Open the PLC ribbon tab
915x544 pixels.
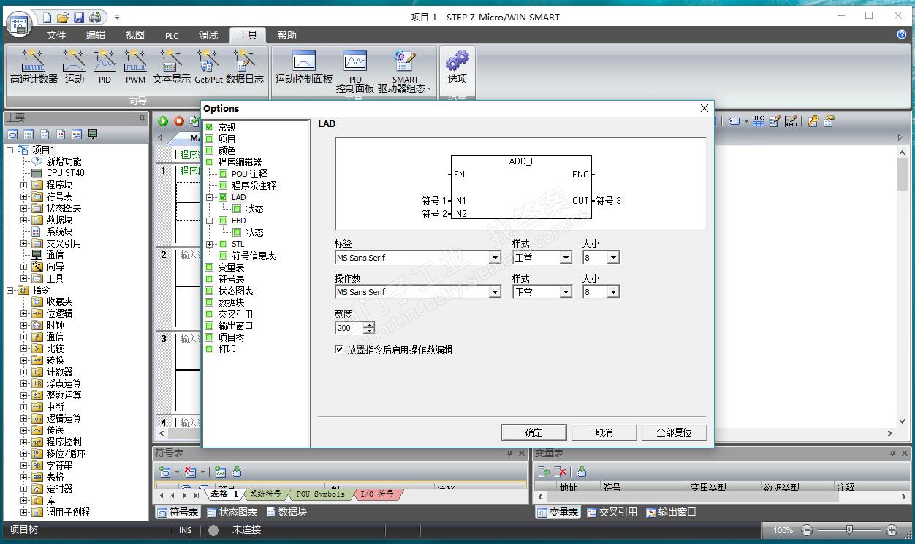172,35
